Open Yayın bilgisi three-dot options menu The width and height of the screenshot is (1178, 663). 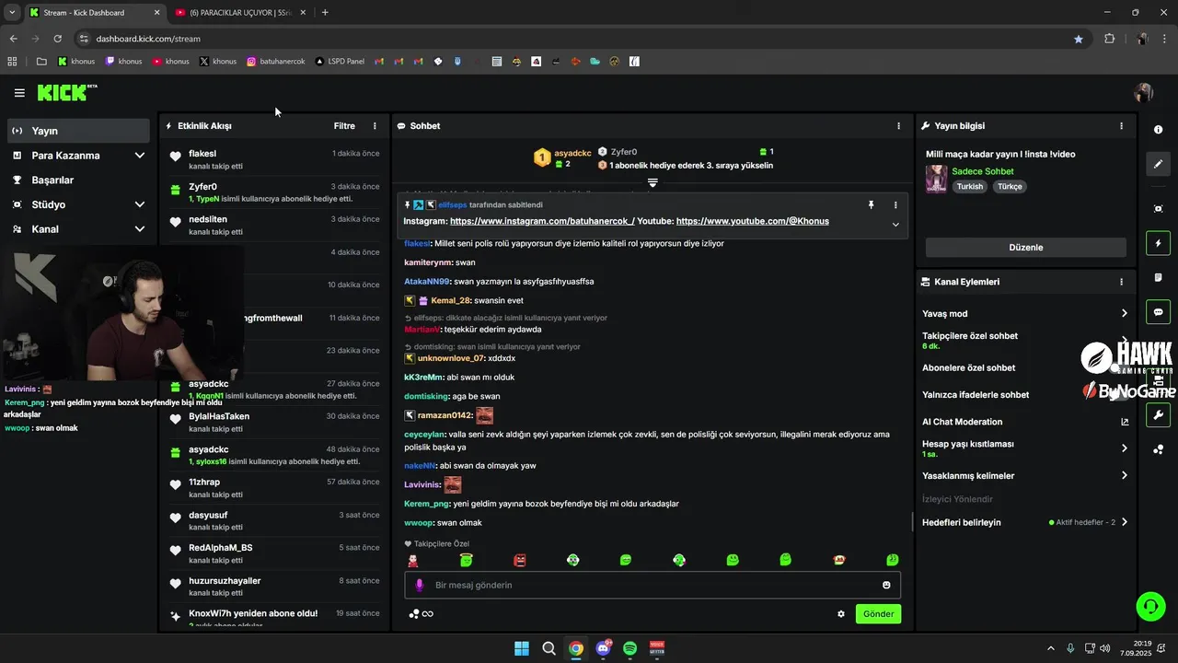[1121, 126]
